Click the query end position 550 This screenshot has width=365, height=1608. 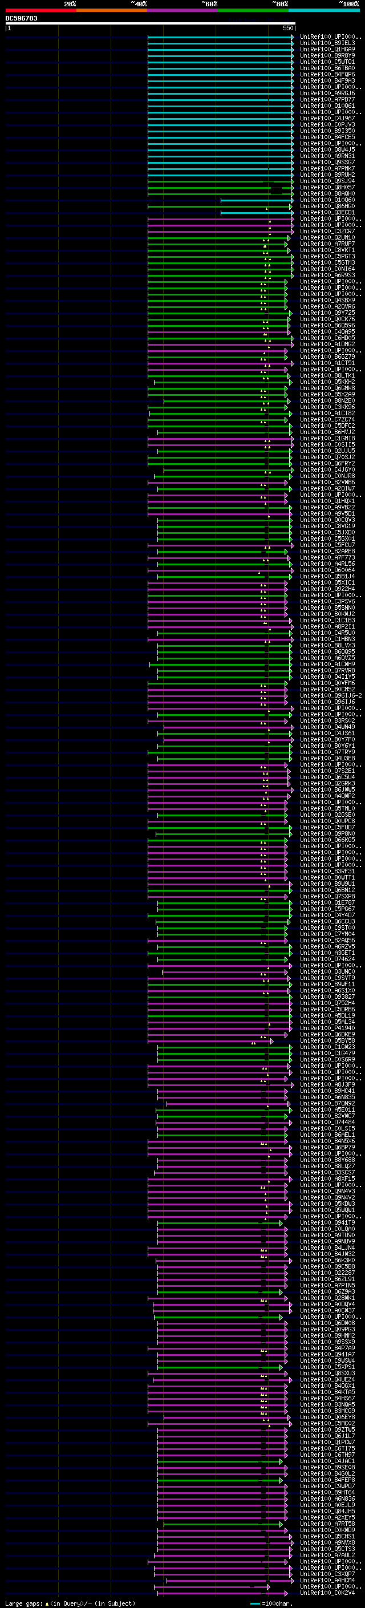click(x=287, y=29)
